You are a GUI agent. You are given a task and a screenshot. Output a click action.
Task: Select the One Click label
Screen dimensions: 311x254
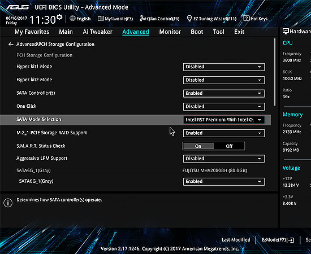point(27,106)
